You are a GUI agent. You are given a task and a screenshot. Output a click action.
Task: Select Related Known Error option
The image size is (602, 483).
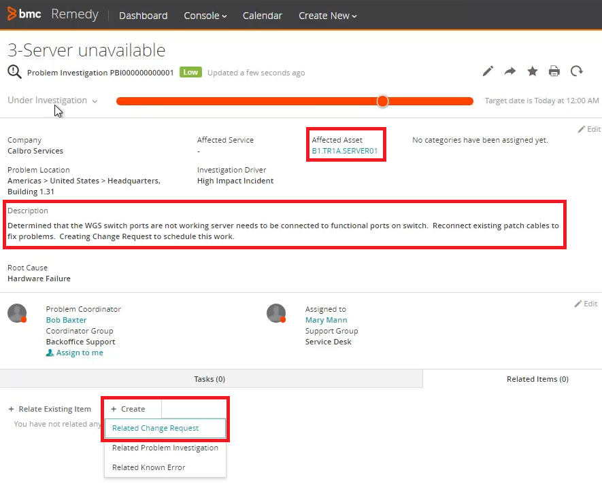coord(165,467)
